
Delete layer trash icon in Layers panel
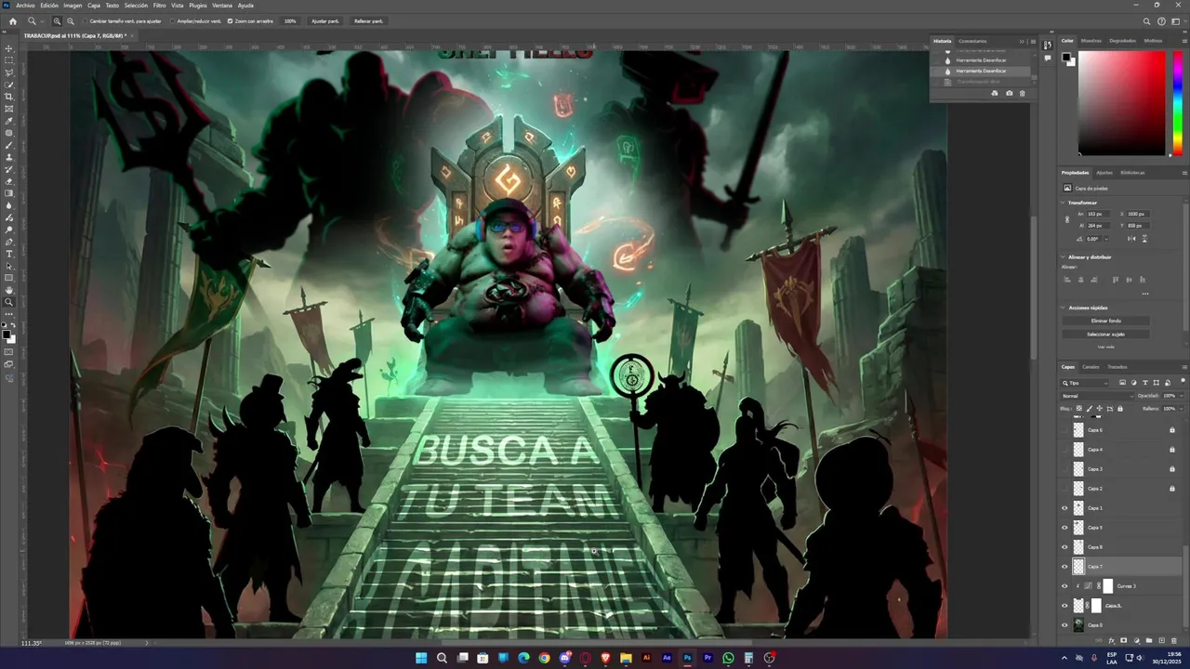[1173, 640]
